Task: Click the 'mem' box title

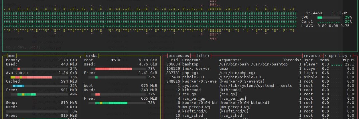Action: point(12,56)
